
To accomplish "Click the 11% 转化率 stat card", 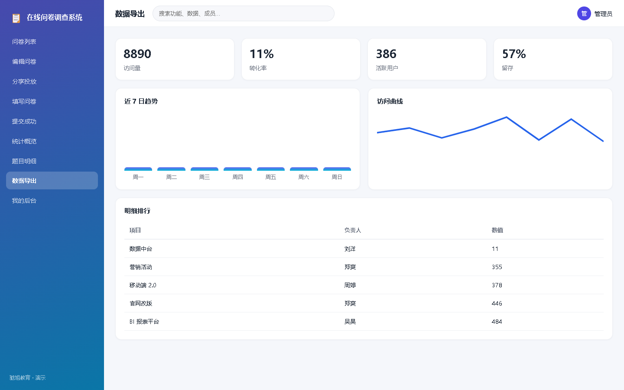I will pos(301,59).
